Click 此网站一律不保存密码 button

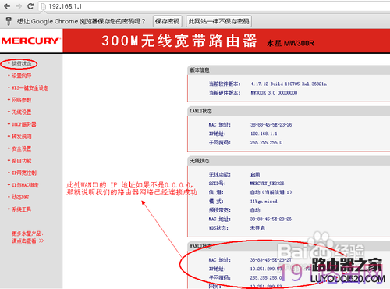[x=218, y=21]
